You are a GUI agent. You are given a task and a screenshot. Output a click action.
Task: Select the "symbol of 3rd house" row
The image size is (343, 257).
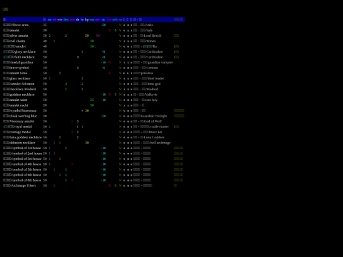(x=94, y=159)
